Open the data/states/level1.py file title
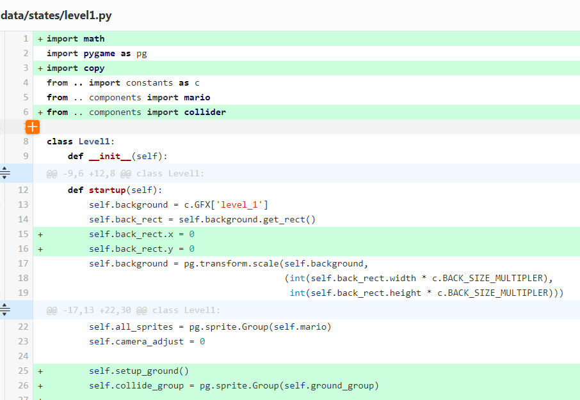The width and height of the screenshot is (580, 400). [56, 15]
